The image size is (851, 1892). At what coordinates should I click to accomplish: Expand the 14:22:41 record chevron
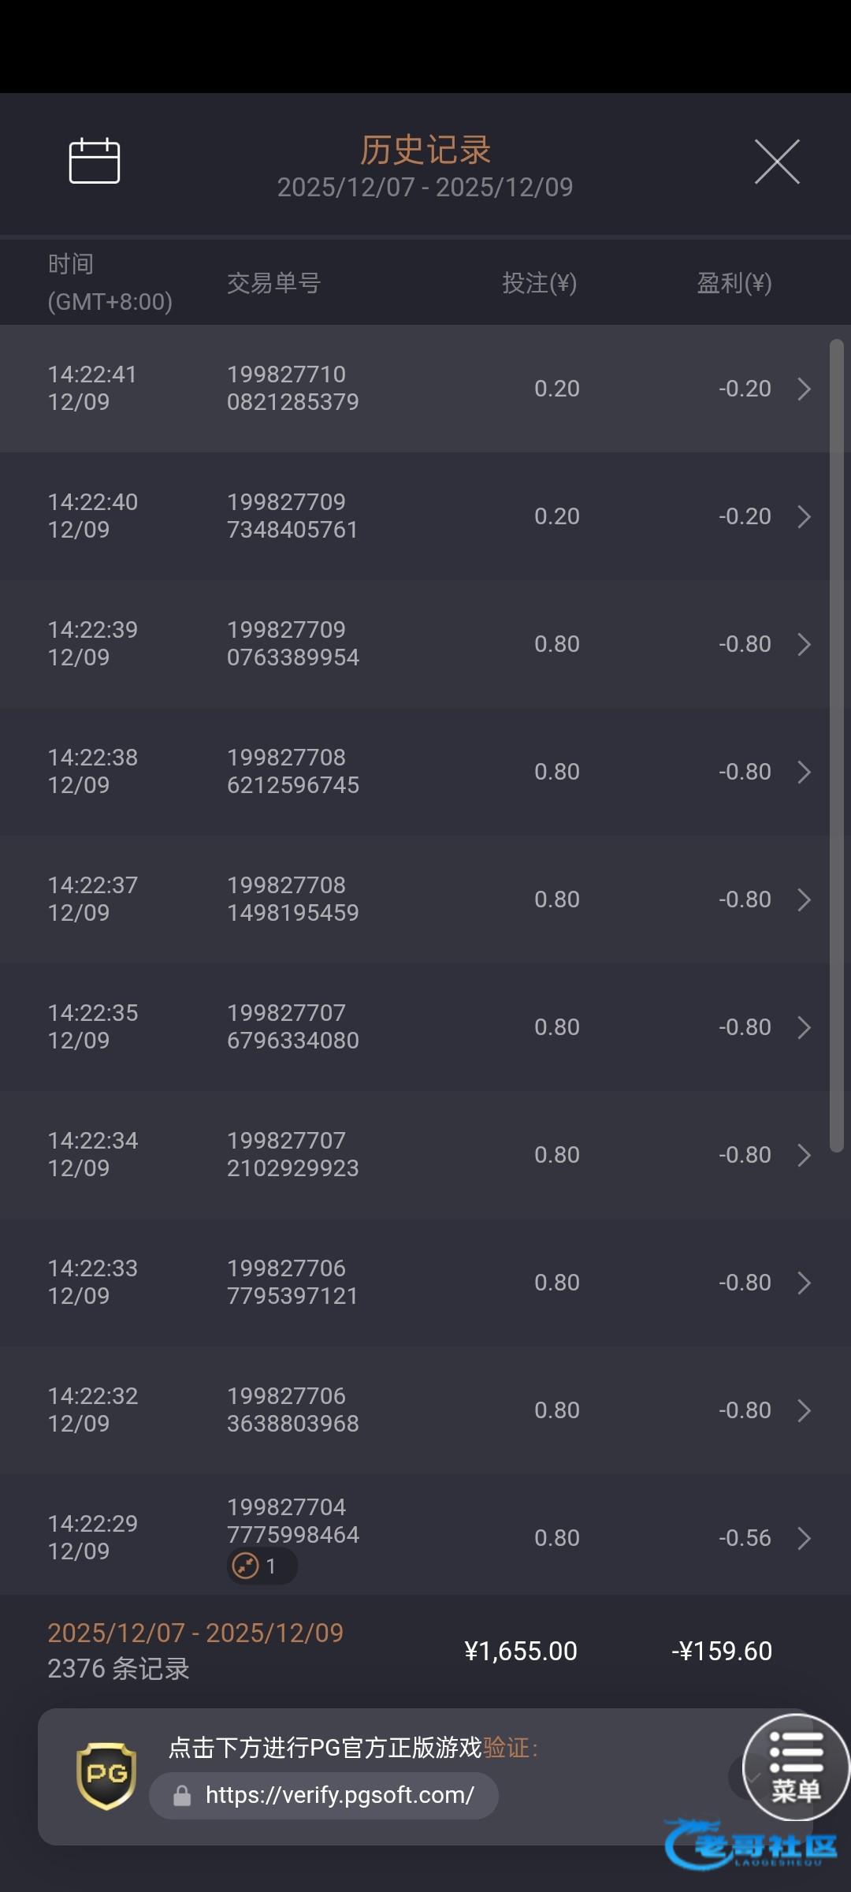pos(804,389)
